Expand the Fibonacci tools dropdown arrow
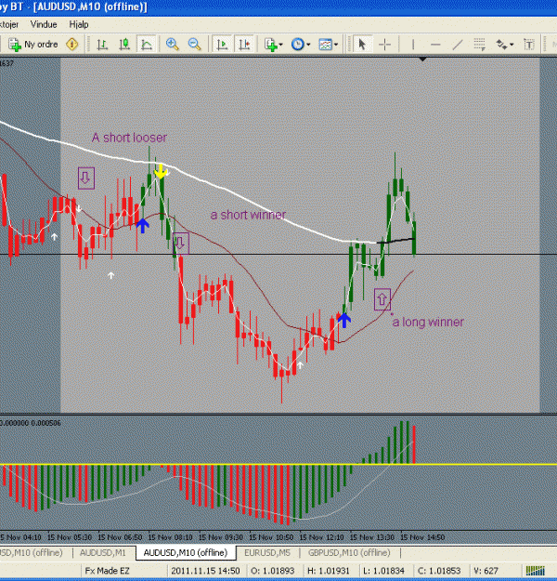The image size is (557, 581). click(x=512, y=45)
